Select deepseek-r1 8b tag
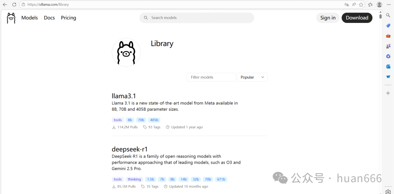This screenshot has width=394, height=194. point(172,179)
